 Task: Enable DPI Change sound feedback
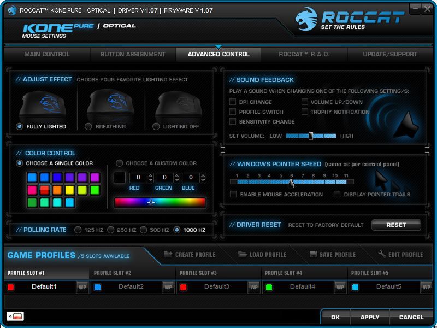[x=233, y=102]
